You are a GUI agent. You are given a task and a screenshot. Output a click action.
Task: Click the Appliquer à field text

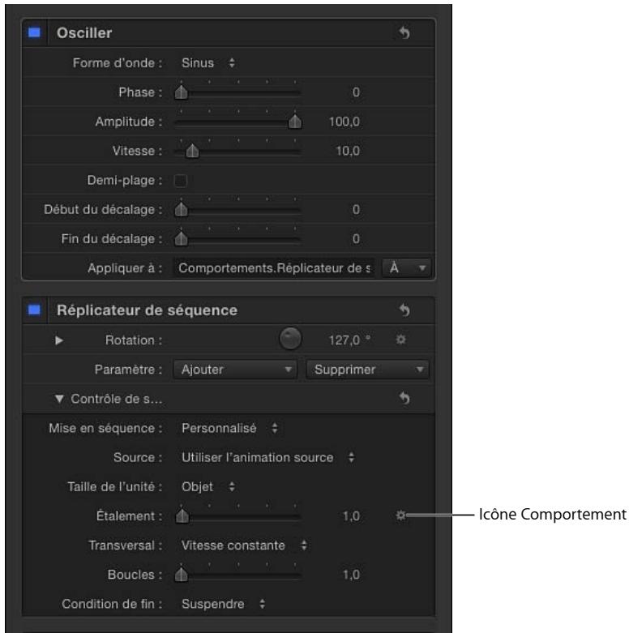(x=274, y=267)
